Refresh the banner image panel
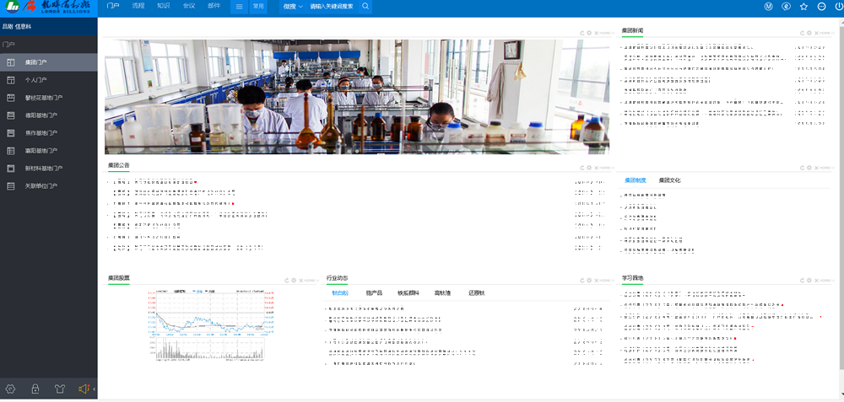The image size is (844, 402). (582, 33)
